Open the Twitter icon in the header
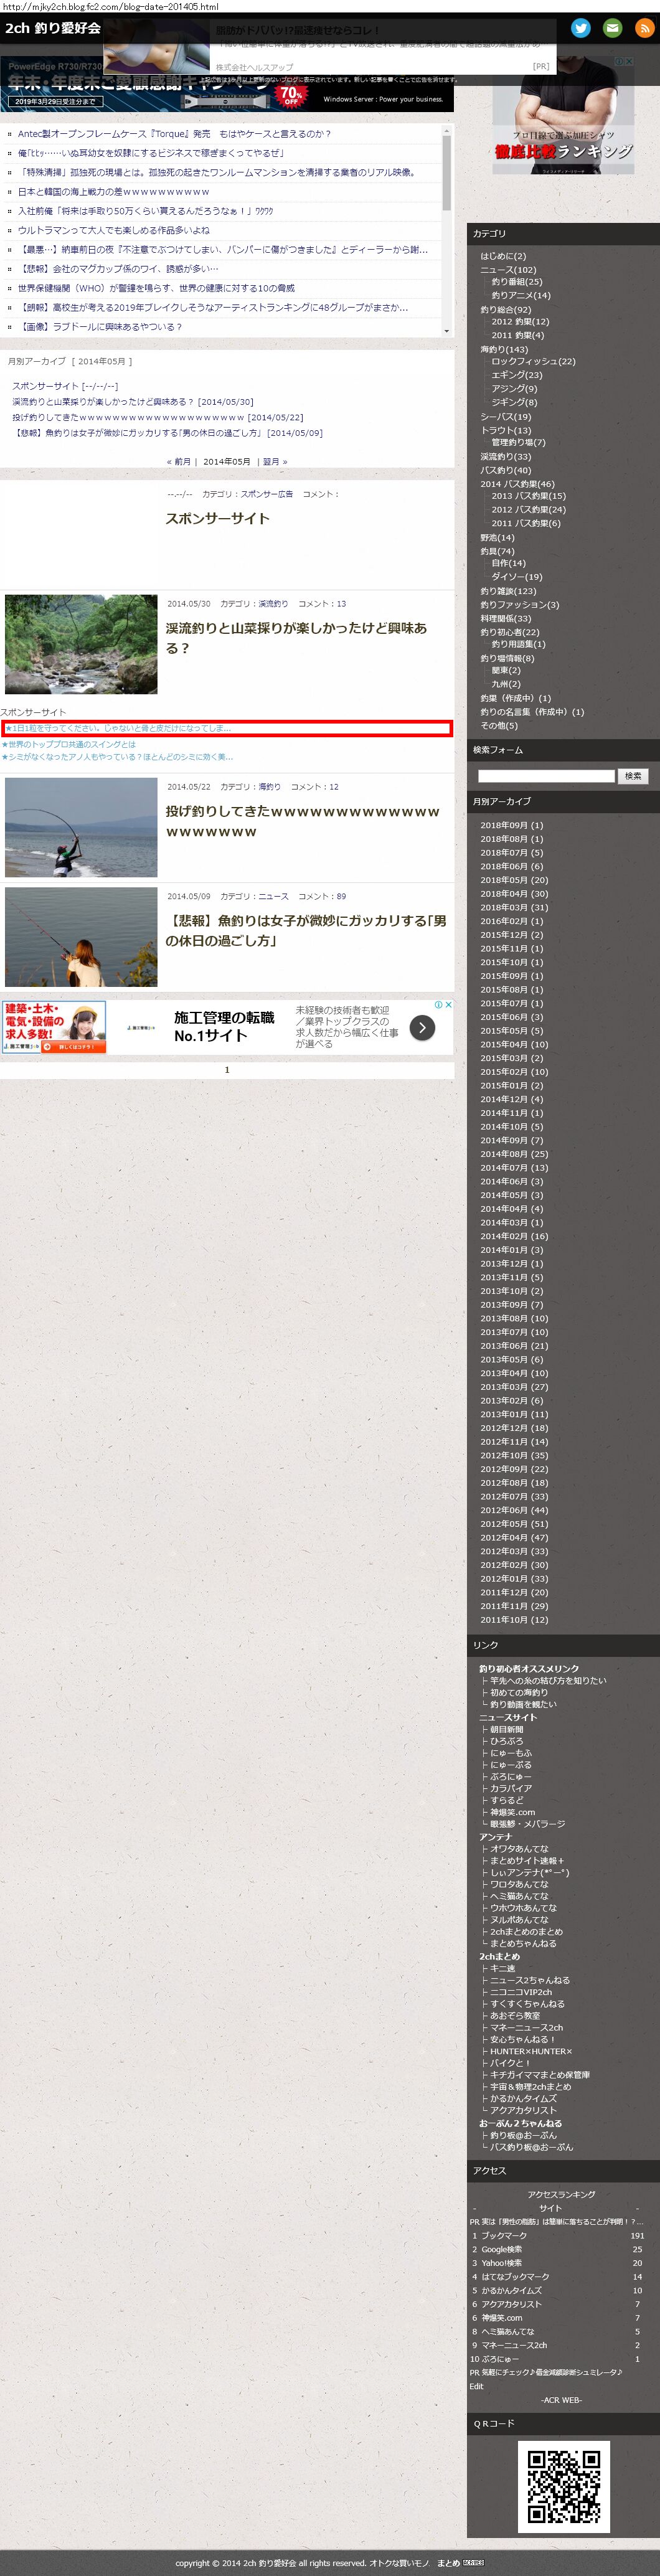 click(x=580, y=28)
